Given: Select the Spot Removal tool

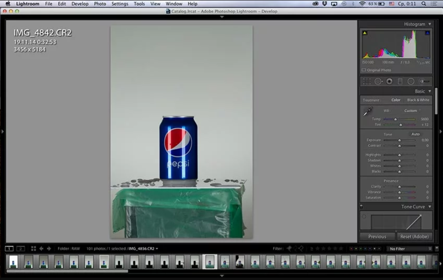Looking at the screenshot, I should 378,81.
